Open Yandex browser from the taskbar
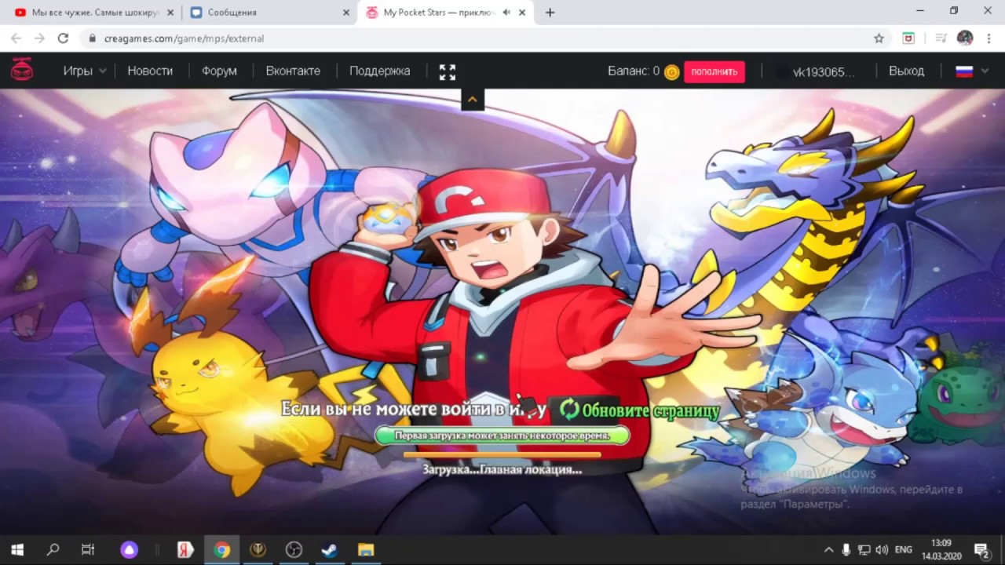 [185, 550]
